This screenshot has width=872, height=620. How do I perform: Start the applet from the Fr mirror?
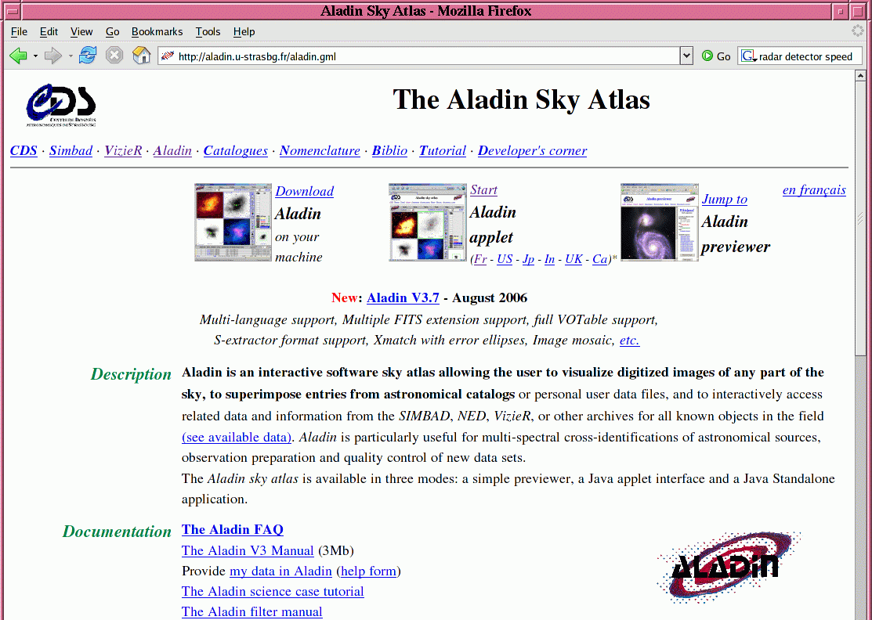(480, 259)
